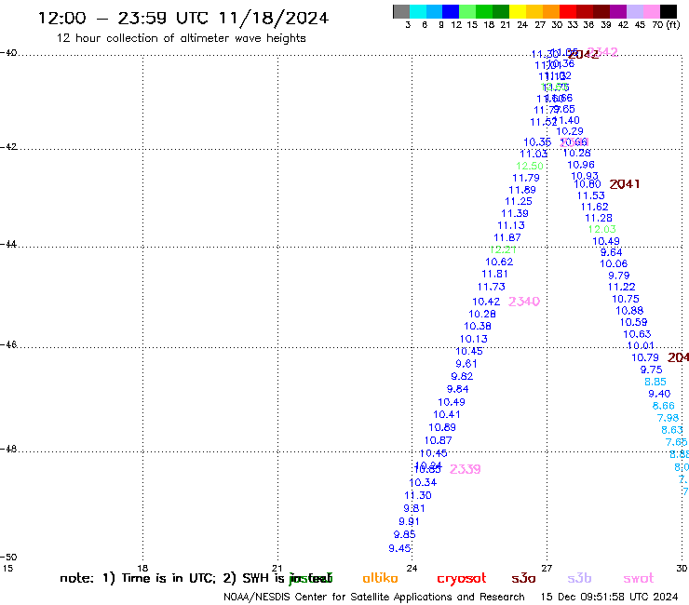This screenshot has height=605, width=689.
Task: Select the lavender 's3b' satellite label
Action: coord(579,578)
